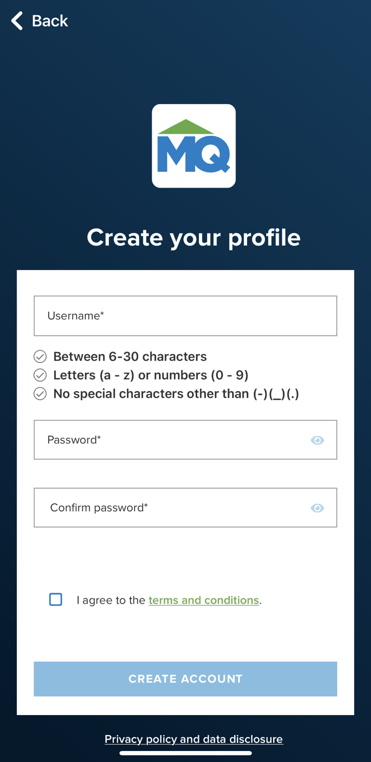Viewport: 371px width, 762px height.
Task: Toggle visibility in Confirm password field
Action: [x=317, y=508]
